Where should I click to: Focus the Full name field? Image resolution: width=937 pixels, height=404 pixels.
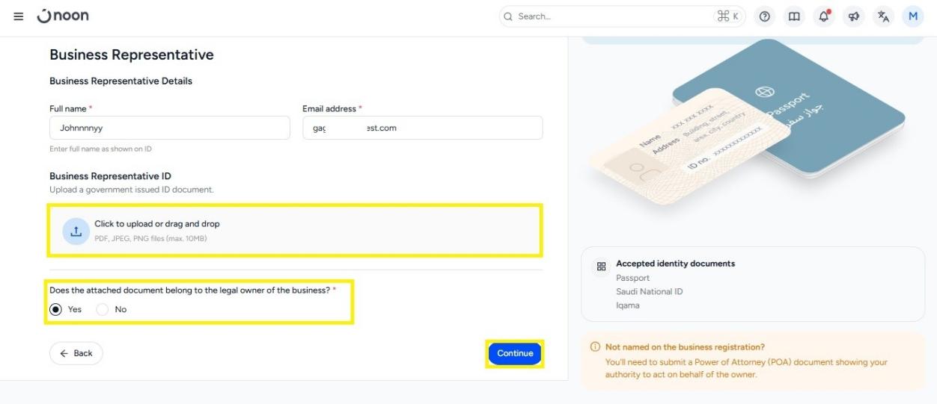[170, 128]
